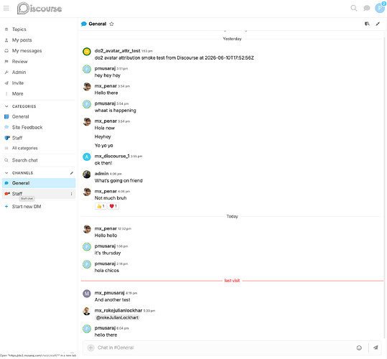Open mx_discourse_1 user avatar
This screenshot has width=387, height=359.
87,157
